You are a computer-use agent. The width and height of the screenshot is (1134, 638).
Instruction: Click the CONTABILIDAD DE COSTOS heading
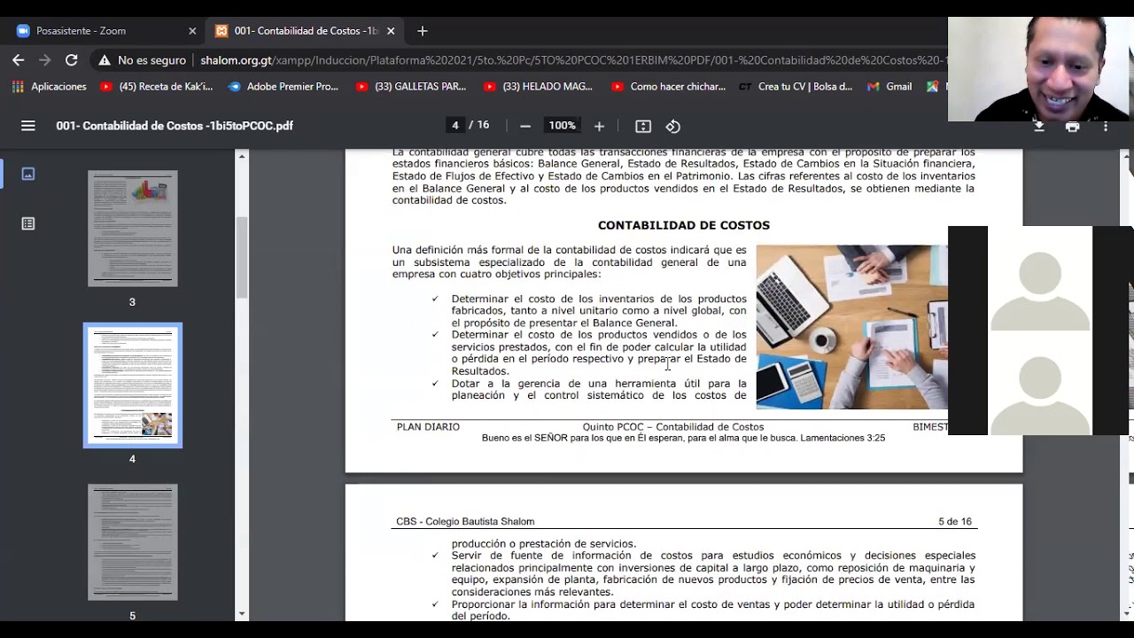(x=684, y=225)
